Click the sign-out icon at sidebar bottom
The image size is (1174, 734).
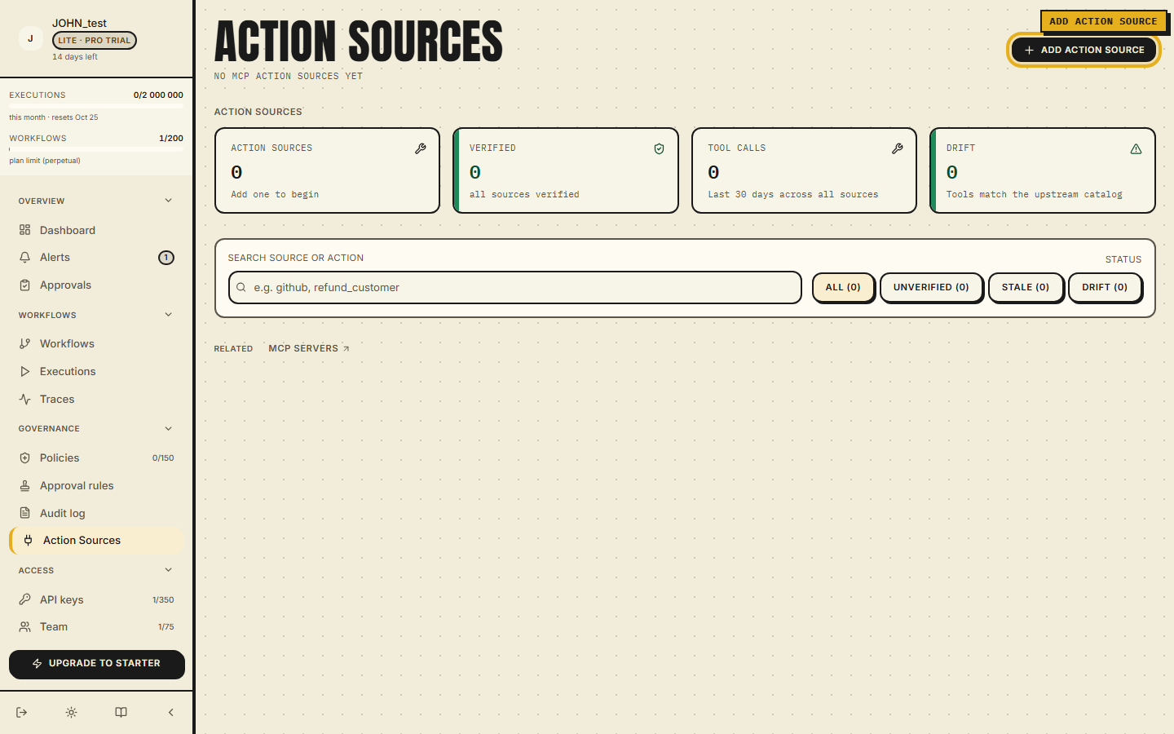[22, 712]
